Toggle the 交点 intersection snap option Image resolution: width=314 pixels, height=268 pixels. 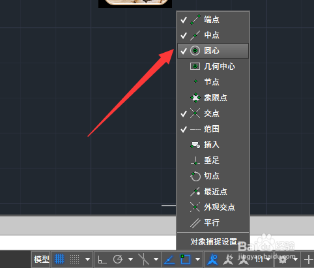pos(213,113)
